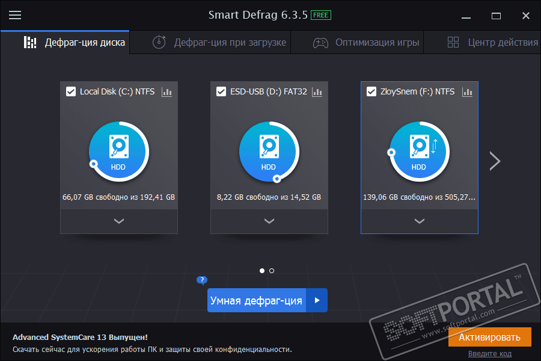
Task: Select the first page indicator dot
Action: click(x=262, y=271)
